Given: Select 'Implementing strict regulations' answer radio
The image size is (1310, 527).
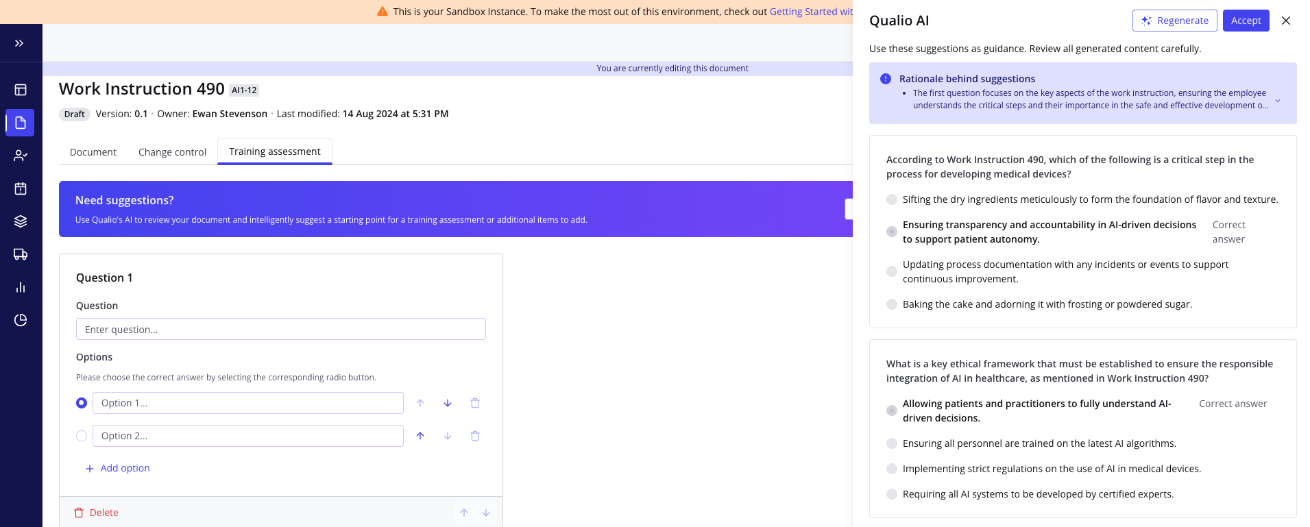Looking at the screenshot, I should coord(892,469).
